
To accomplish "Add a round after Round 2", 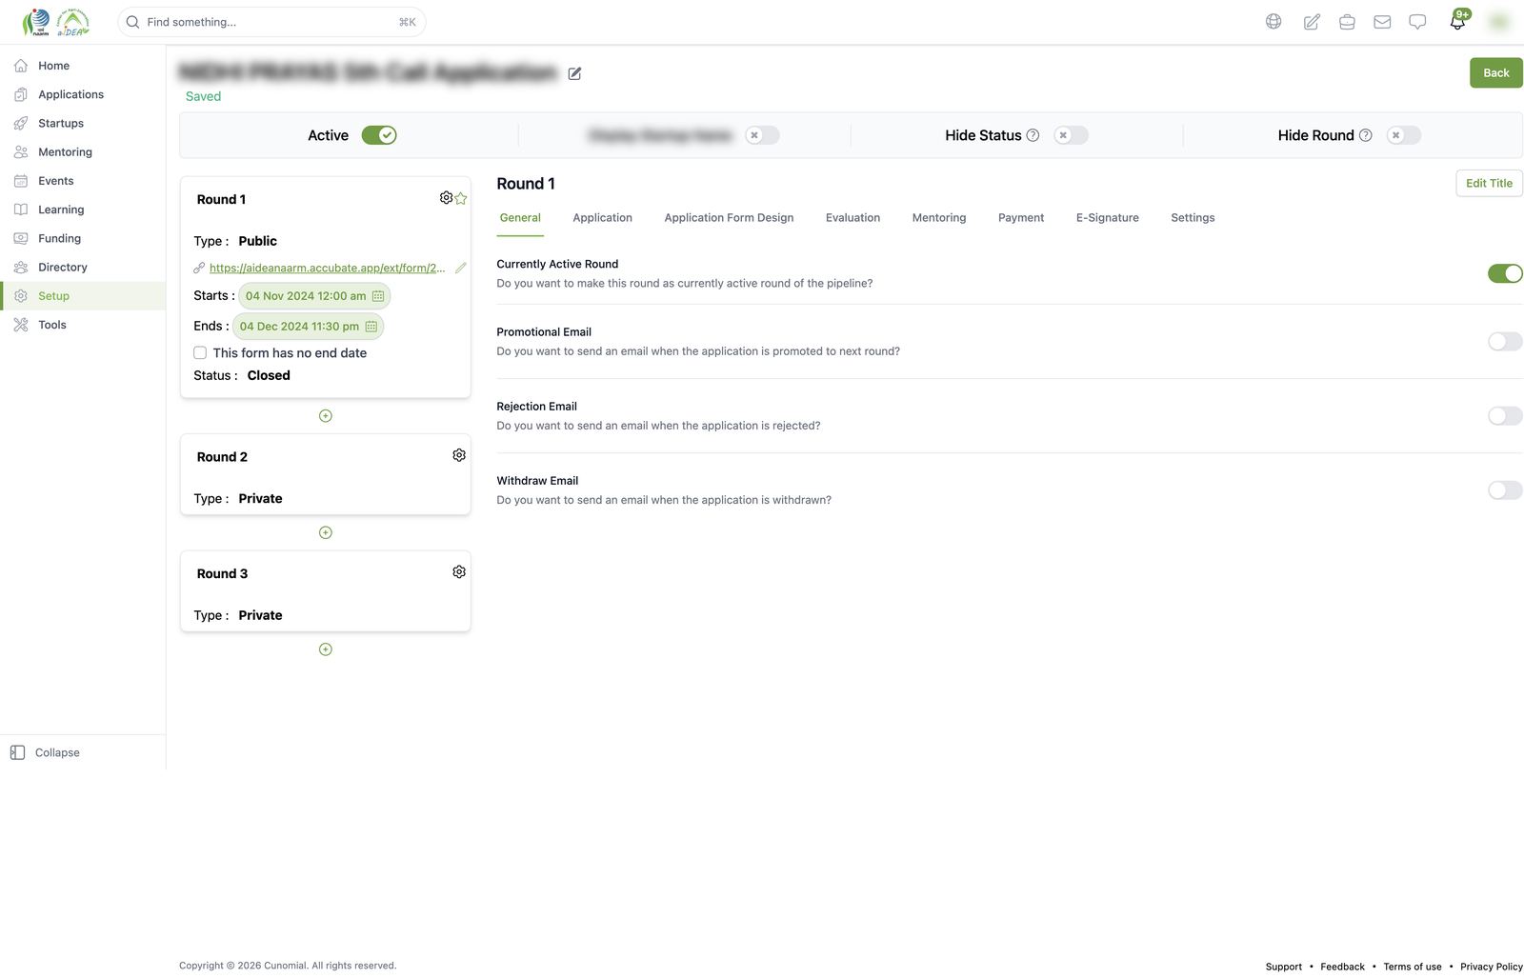I will tap(326, 532).
